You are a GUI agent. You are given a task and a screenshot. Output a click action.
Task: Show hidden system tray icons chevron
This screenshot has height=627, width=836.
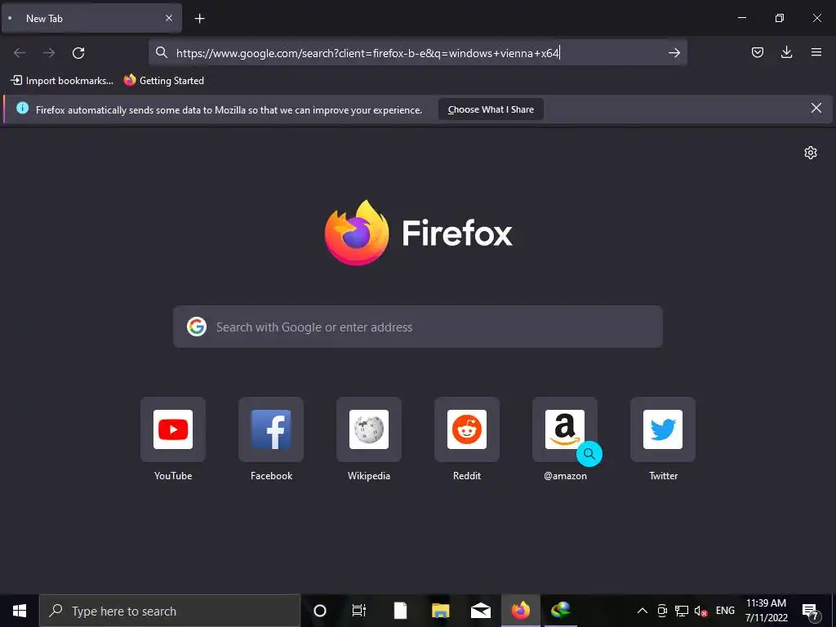643,611
